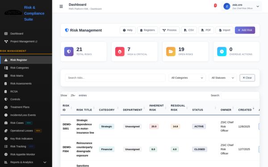The width and height of the screenshot is (268, 167).
Task: Sort table by Risk ID column
Action: 67,108
